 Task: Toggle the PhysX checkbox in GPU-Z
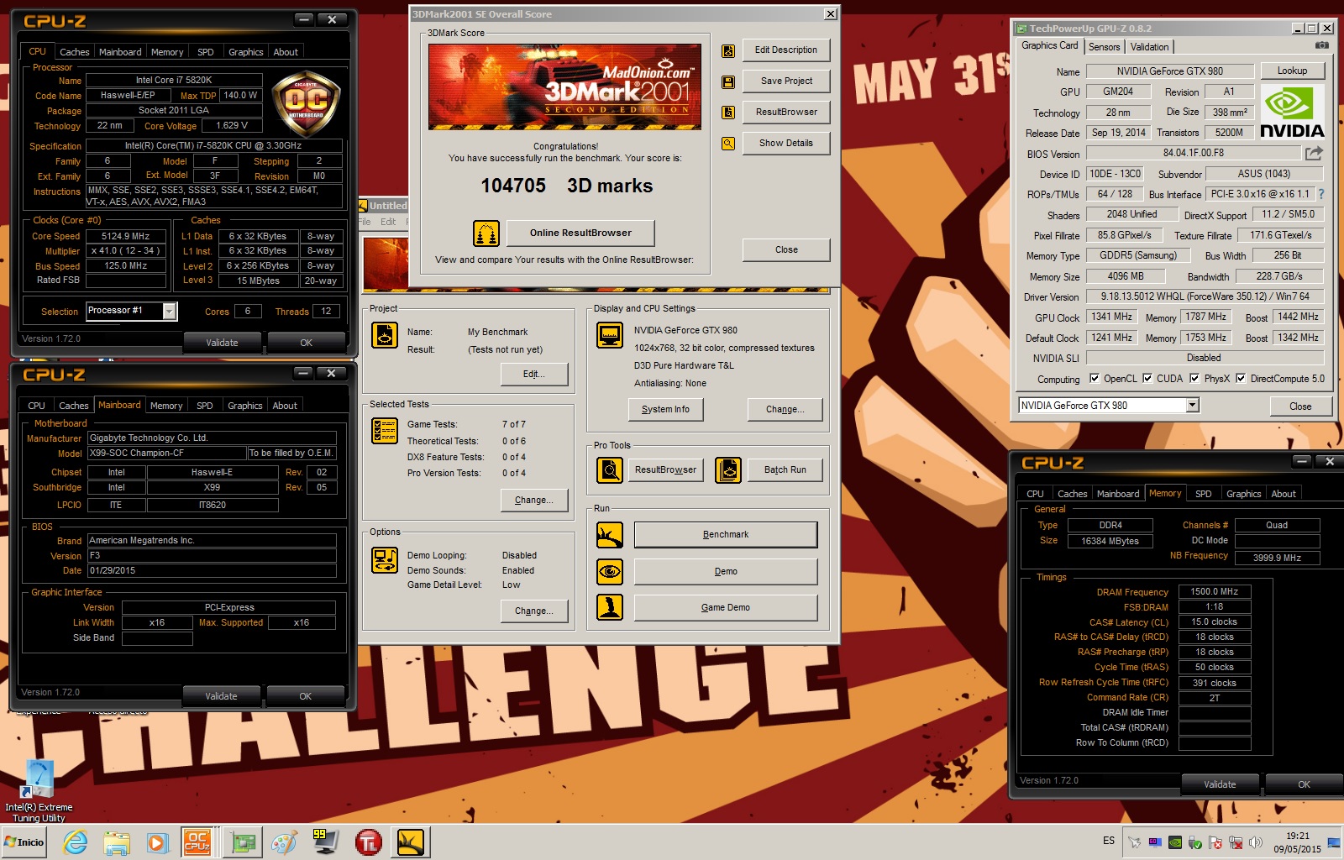pos(1194,379)
